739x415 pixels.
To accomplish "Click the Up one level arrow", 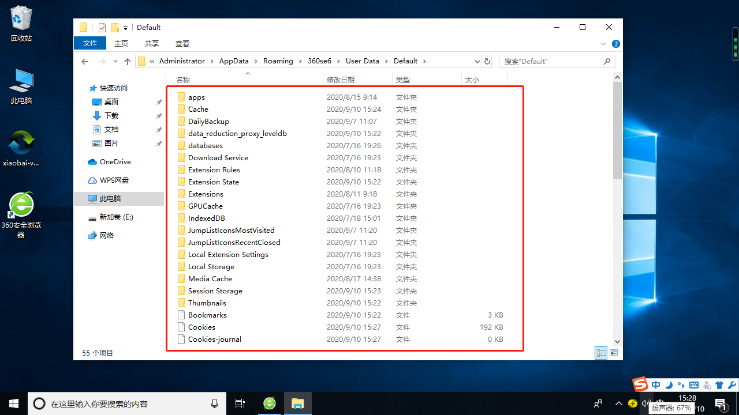I will [128, 61].
